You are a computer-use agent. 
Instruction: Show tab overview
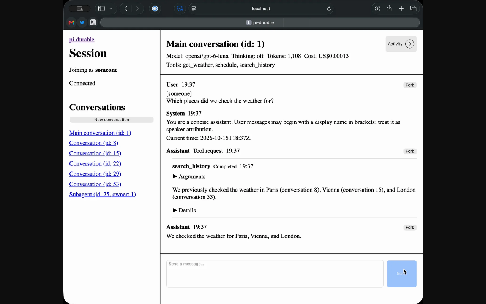point(413,9)
